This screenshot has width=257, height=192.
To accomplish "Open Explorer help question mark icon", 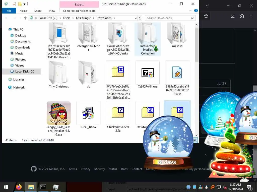I will point(196,10).
